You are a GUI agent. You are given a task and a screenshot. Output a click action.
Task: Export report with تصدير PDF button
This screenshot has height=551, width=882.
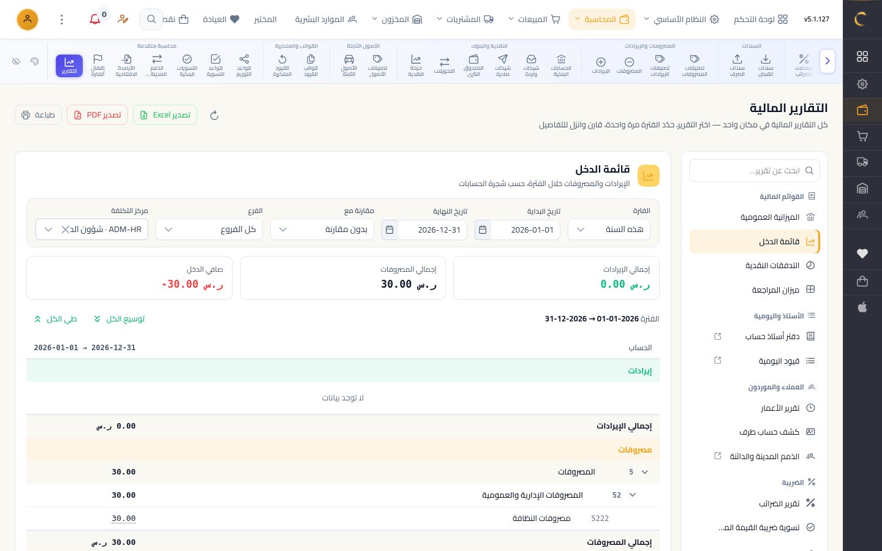point(97,115)
